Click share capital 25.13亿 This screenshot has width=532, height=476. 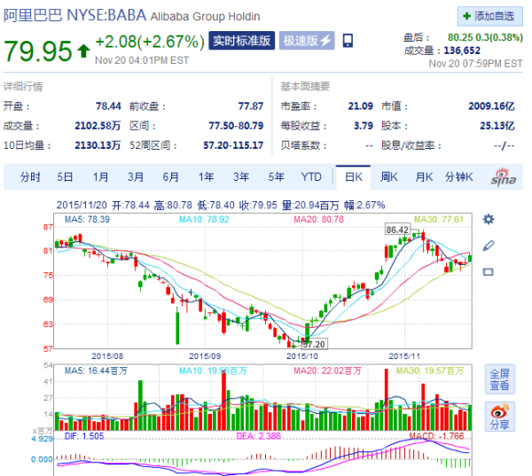pyautogui.click(x=497, y=126)
